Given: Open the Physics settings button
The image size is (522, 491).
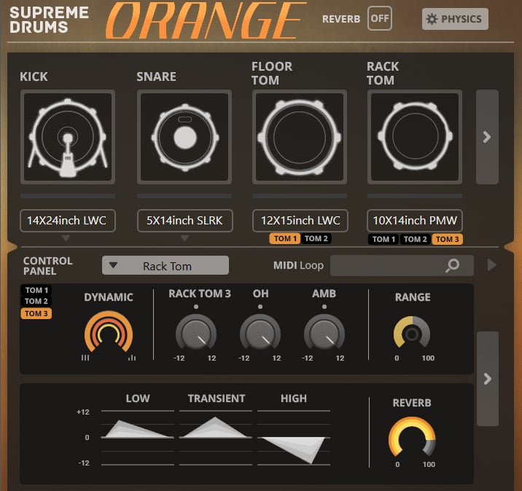Looking at the screenshot, I should pyautogui.click(x=455, y=19).
